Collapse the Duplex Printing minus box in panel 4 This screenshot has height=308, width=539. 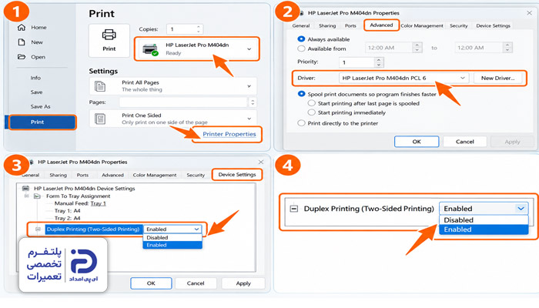point(294,209)
